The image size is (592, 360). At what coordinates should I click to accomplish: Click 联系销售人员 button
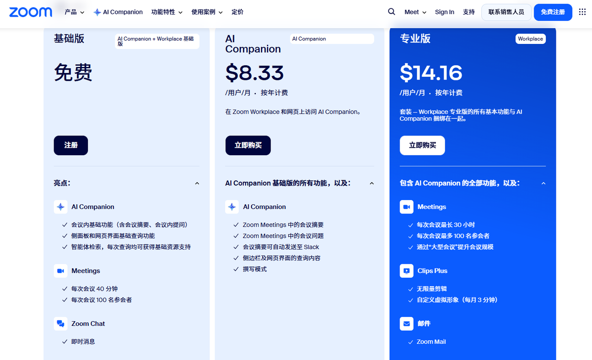(506, 12)
